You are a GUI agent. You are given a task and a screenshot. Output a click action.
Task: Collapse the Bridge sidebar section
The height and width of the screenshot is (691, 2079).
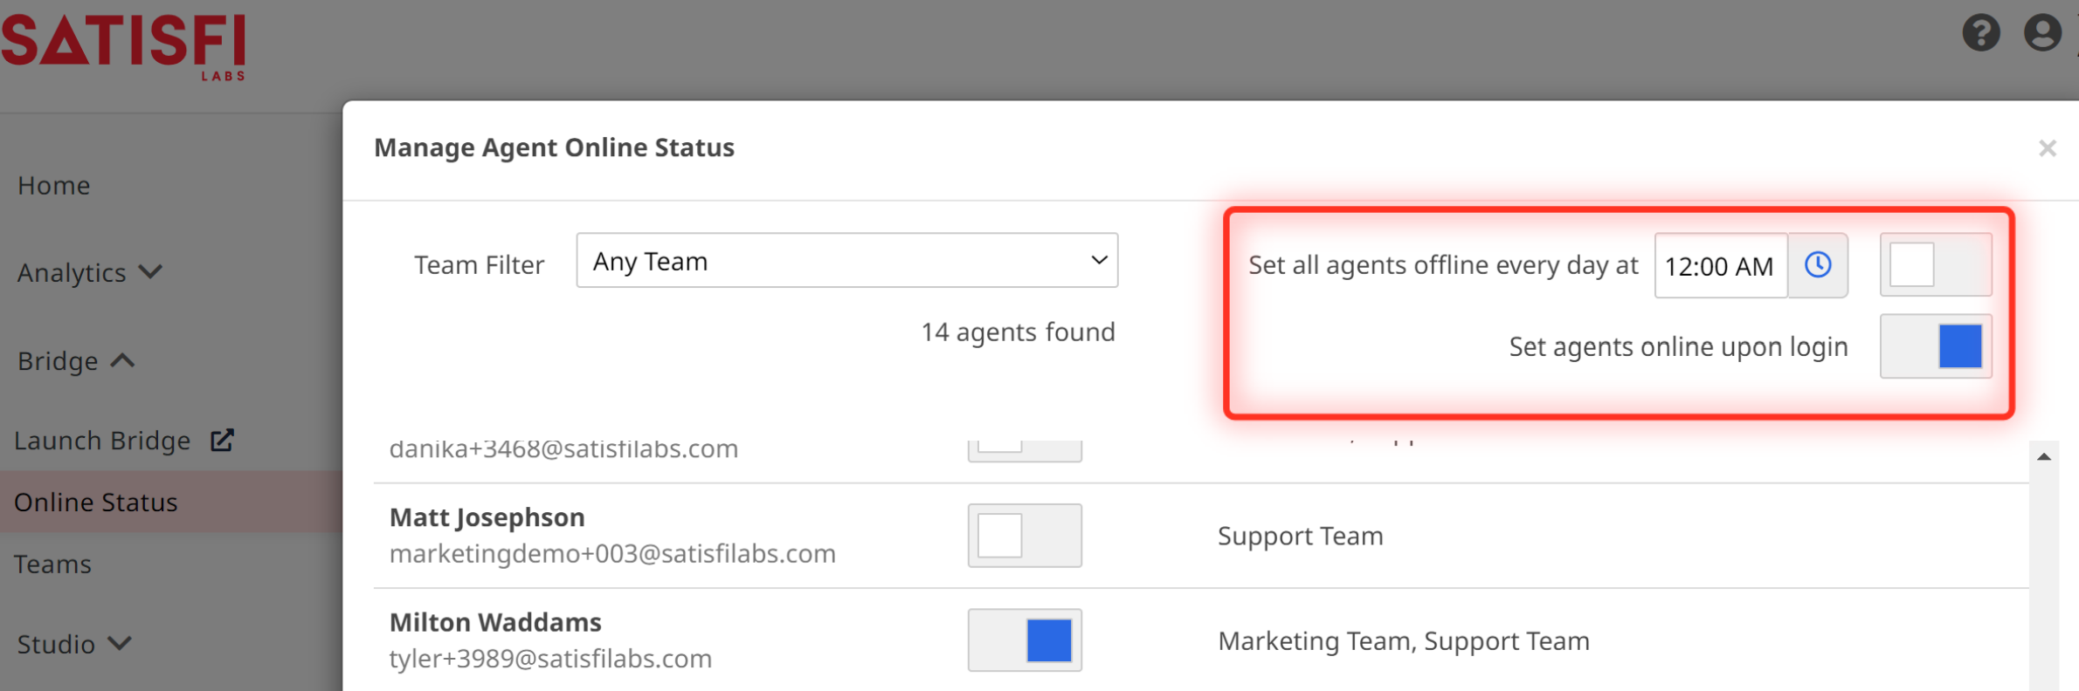pos(76,360)
